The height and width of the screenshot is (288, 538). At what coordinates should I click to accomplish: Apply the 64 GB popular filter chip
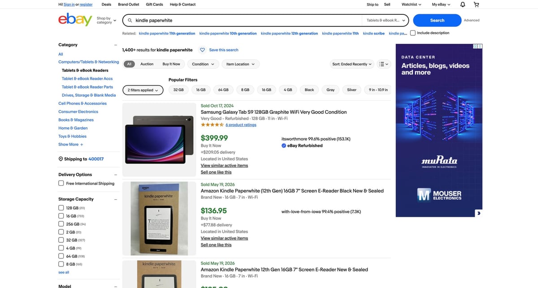(x=223, y=90)
